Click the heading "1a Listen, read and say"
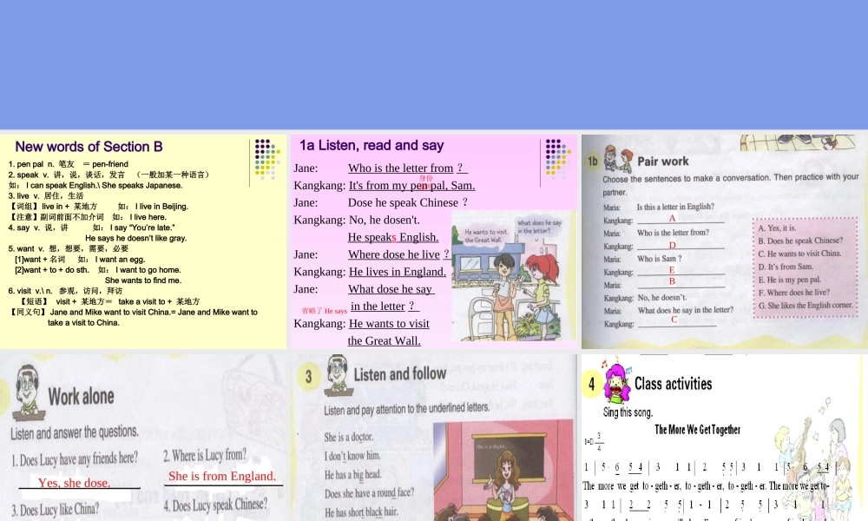The height and width of the screenshot is (521, 868). click(x=372, y=146)
